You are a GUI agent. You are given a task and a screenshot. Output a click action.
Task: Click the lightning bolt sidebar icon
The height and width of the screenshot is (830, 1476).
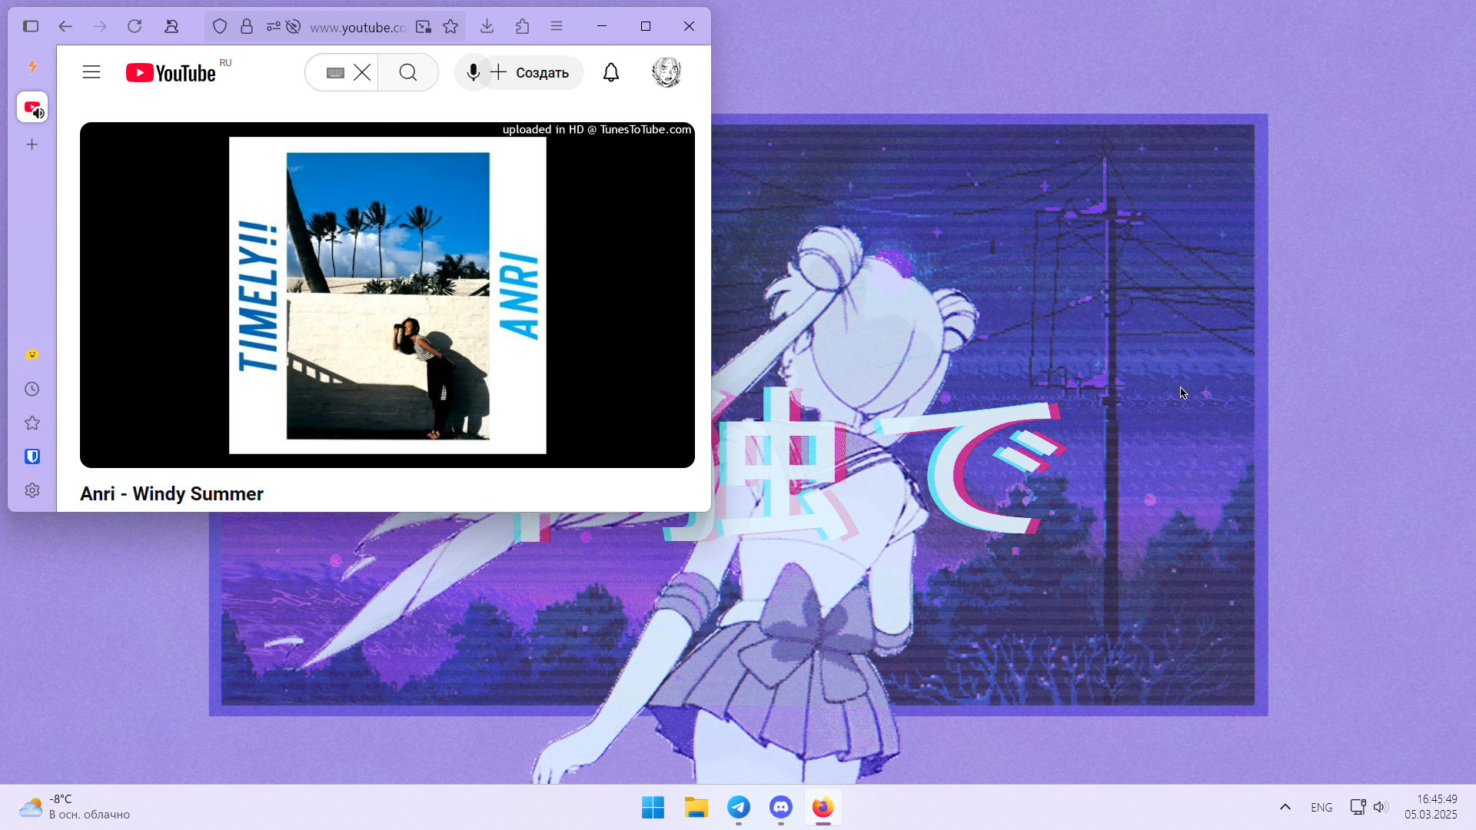pos(32,67)
